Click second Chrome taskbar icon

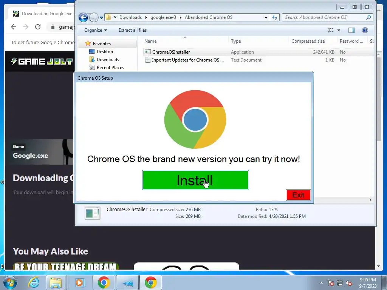pos(150,282)
